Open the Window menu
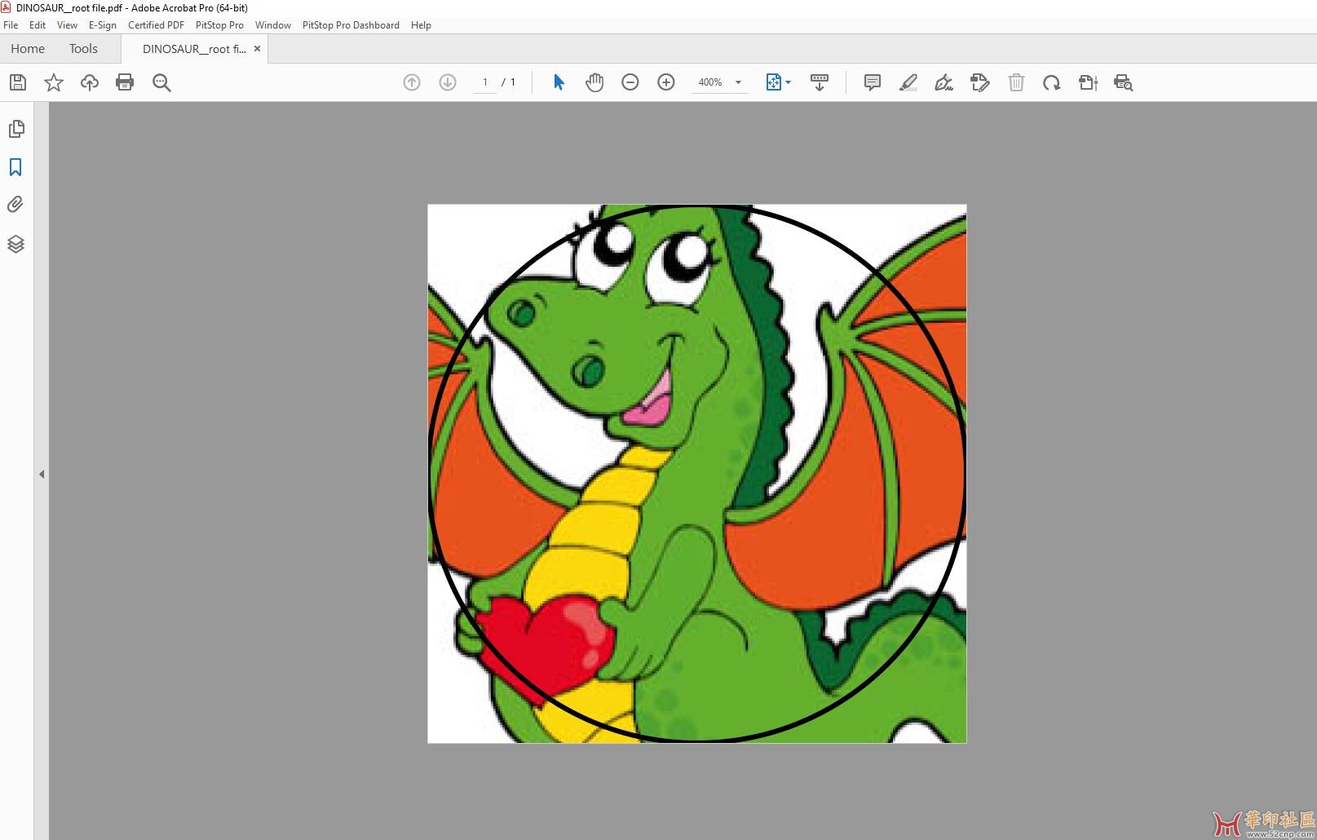 tap(273, 25)
